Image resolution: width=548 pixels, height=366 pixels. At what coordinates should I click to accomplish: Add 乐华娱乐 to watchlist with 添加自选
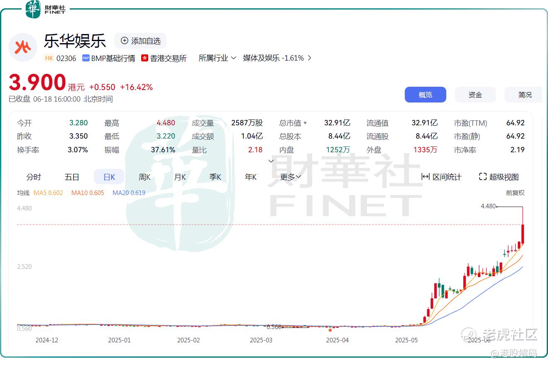click(140, 41)
